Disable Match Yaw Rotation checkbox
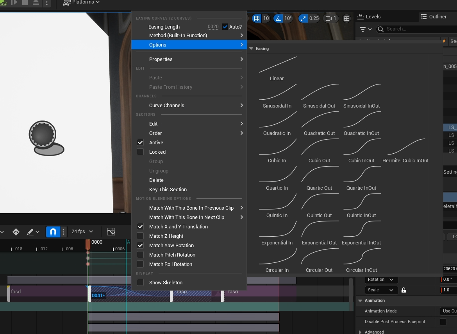Viewport: 457px width, 334px height. 140,245
